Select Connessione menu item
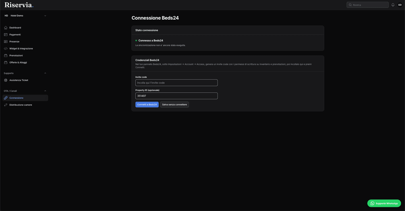Viewport: 405px width, 211px height. tap(25, 98)
